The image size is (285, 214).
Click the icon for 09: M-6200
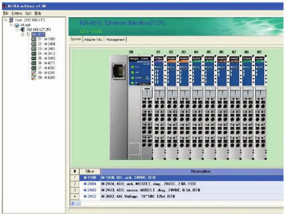[34, 78]
